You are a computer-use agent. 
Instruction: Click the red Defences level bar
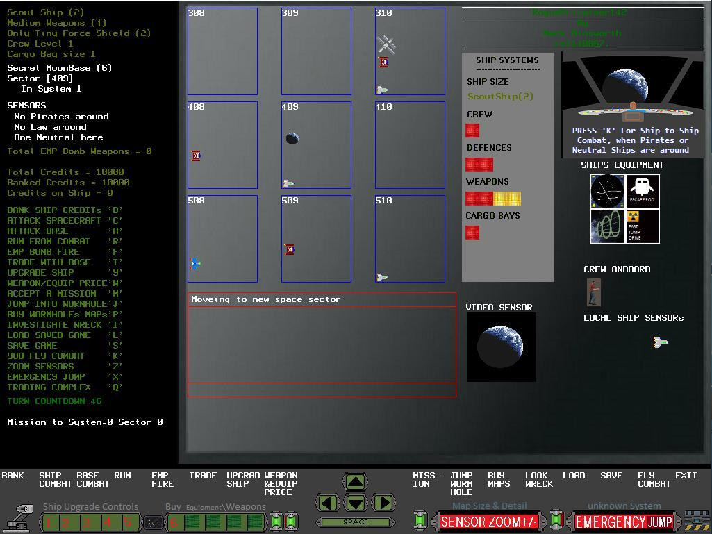pyautogui.click(x=479, y=165)
